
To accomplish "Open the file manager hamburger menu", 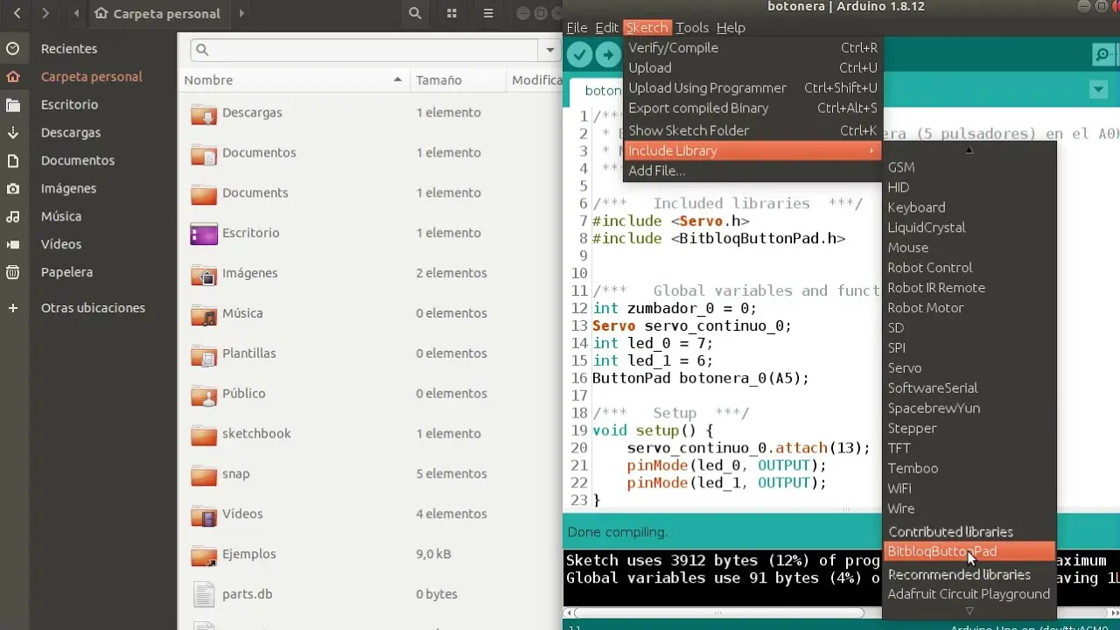I will tap(488, 14).
